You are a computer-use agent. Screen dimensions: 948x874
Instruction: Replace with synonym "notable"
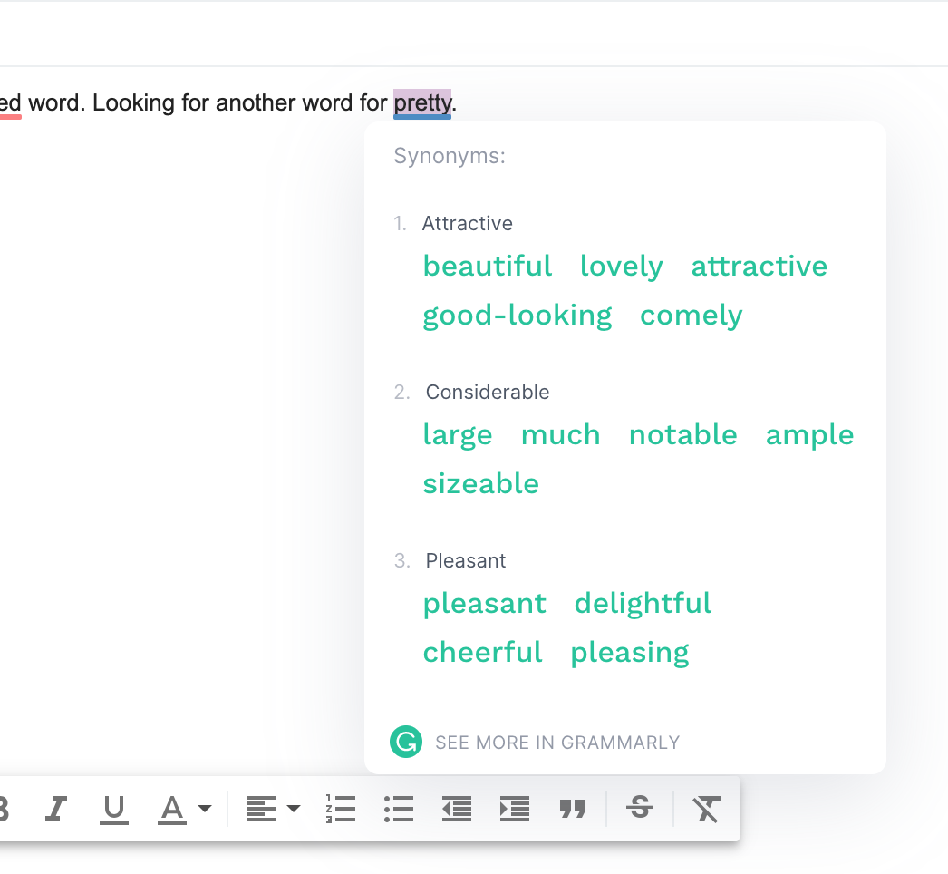pos(683,435)
